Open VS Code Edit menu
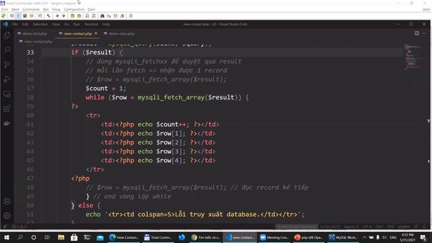Image resolution: width=432 pixels, height=243 pixels. coord(25,24)
